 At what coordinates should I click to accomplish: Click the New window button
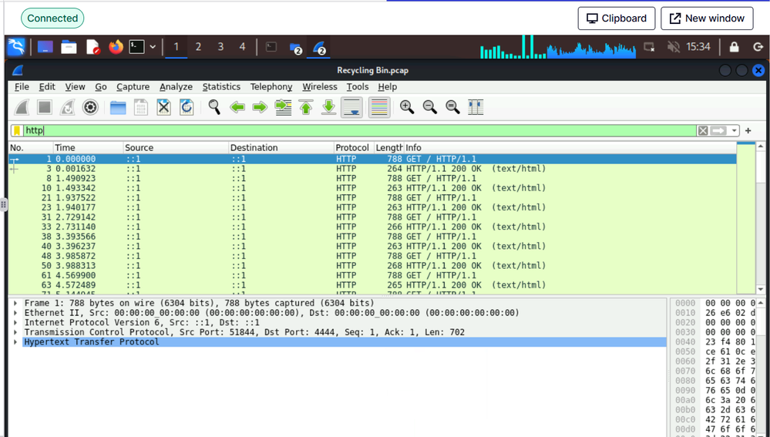tap(707, 18)
